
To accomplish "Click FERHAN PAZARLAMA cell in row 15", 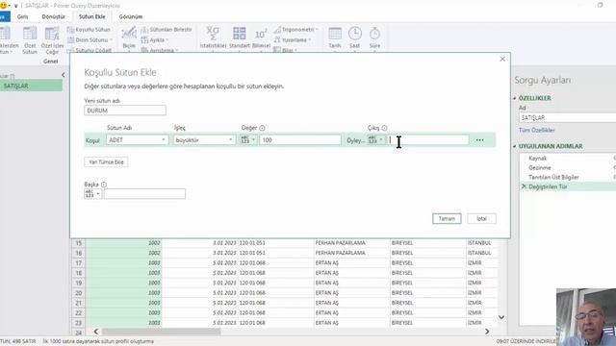I will point(351,243).
